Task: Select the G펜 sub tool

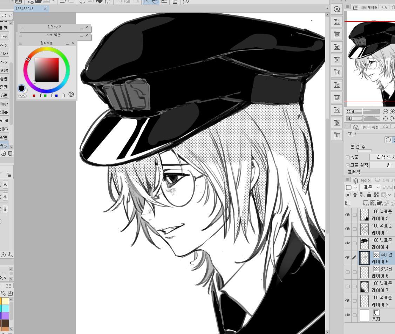Action: pos(4,95)
